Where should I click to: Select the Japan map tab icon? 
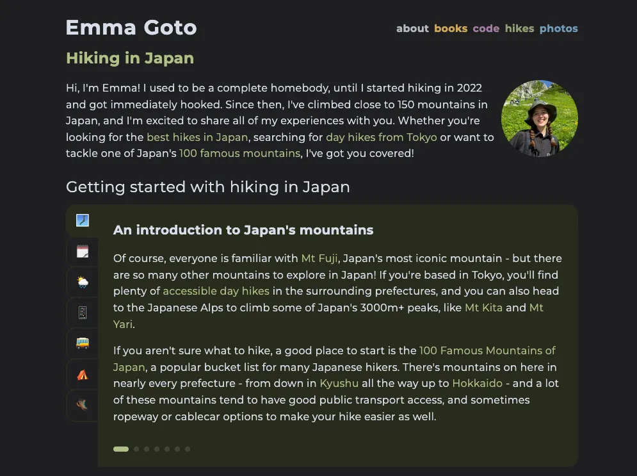pyautogui.click(x=82, y=221)
